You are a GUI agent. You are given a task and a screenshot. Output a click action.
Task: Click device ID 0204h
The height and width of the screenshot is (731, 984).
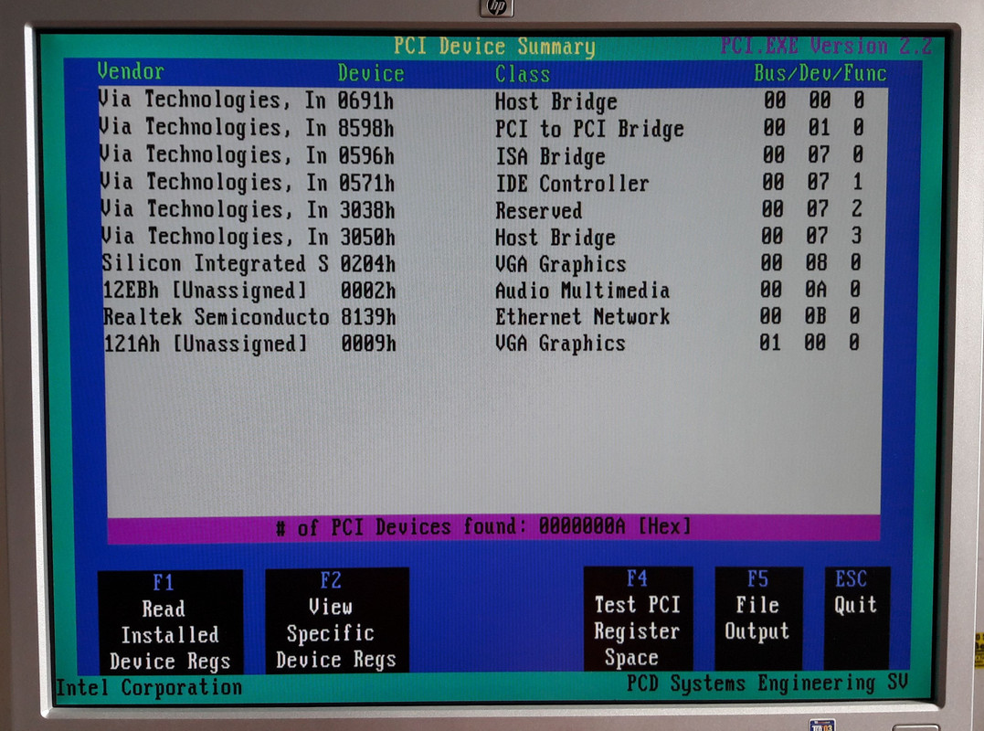click(x=368, y=263)
